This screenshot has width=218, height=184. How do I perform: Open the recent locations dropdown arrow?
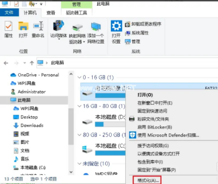point(25,63)
